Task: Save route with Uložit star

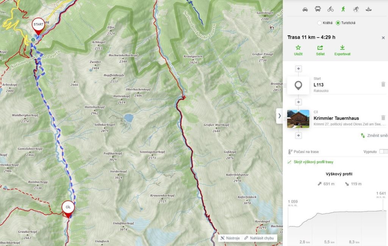Action: tap(298, 50)
